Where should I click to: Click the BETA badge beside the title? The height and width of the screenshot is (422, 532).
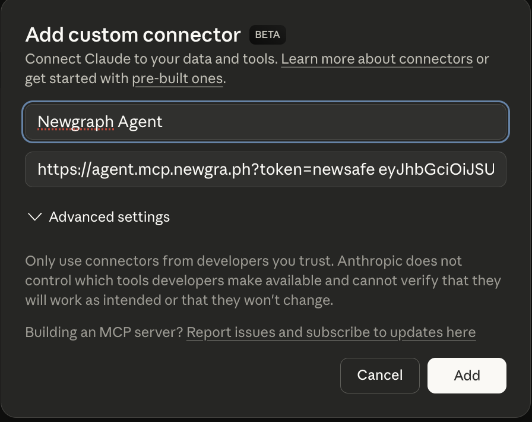(x=267, y=35)
